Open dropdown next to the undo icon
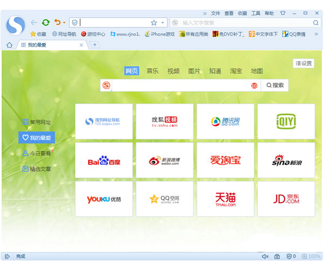The height and width of the screenshot is (269, 324). click(x=64, y=23)
